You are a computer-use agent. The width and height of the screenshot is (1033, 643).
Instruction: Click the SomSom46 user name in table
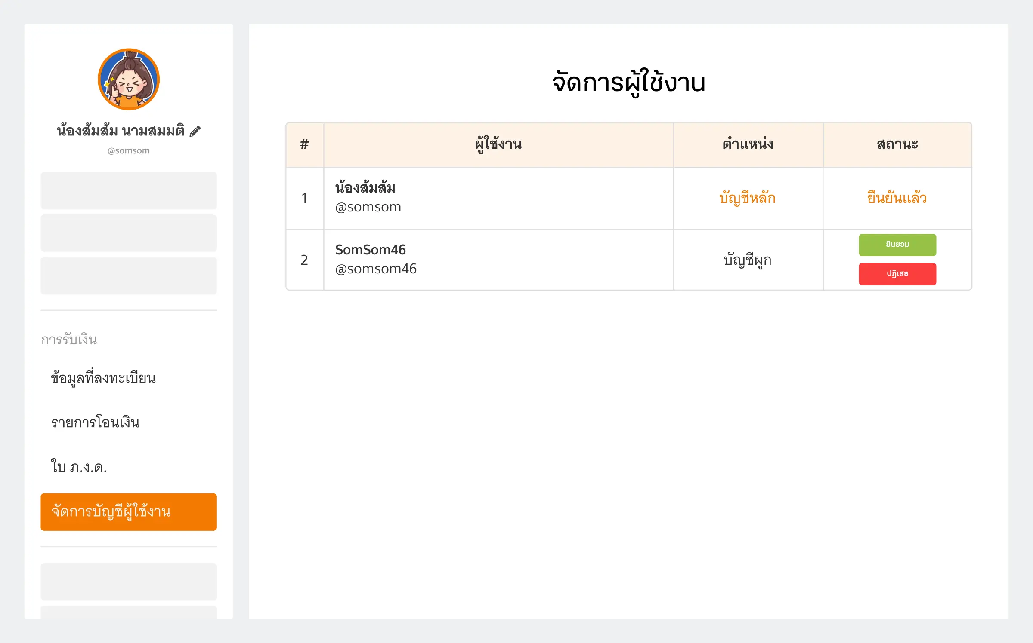(370, 250)
